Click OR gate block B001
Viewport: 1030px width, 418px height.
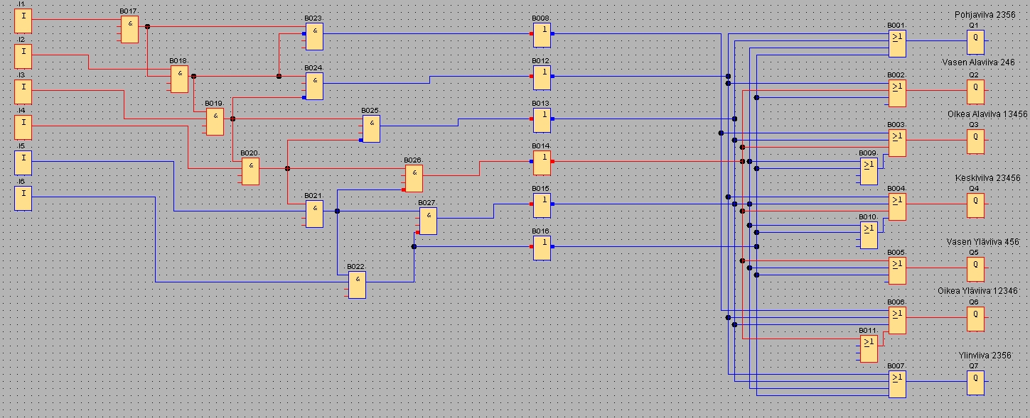(897, 44)
